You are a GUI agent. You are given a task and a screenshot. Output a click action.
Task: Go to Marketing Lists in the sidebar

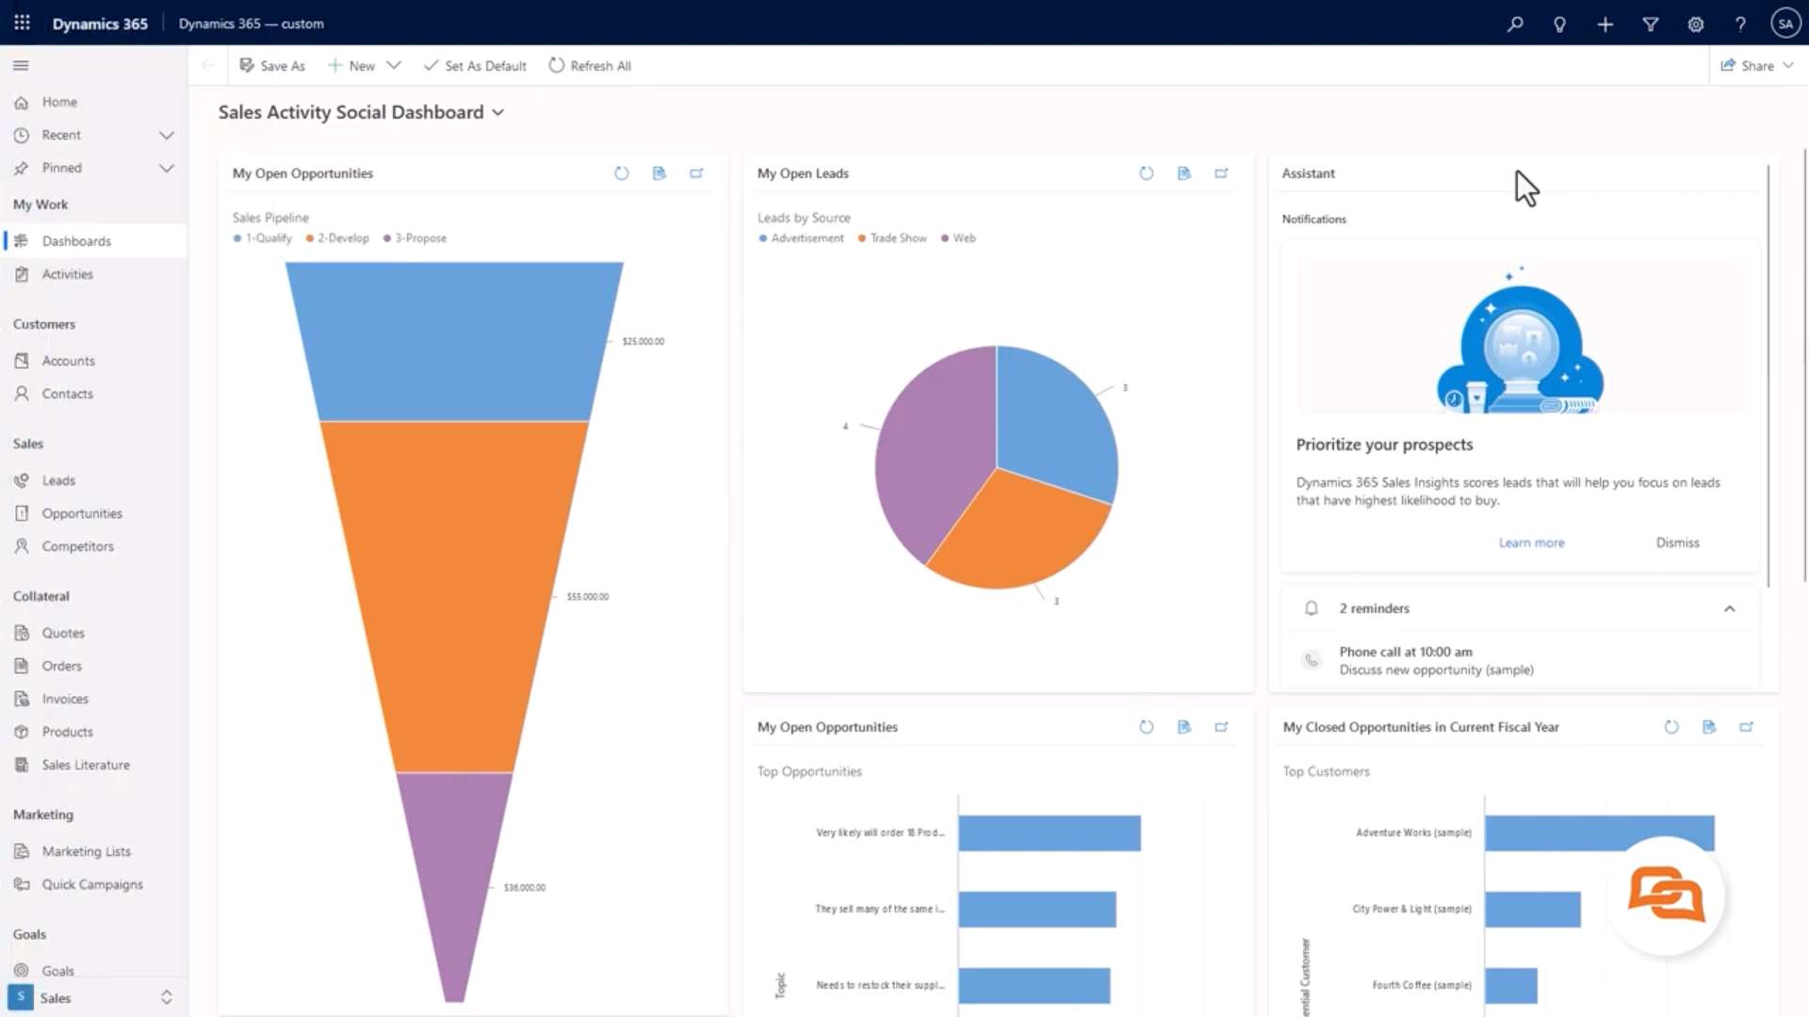86,851
